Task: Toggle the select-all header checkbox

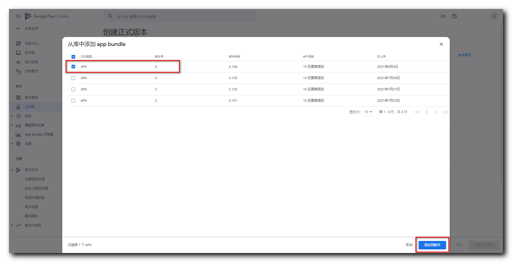Action: tap(73, 57)
